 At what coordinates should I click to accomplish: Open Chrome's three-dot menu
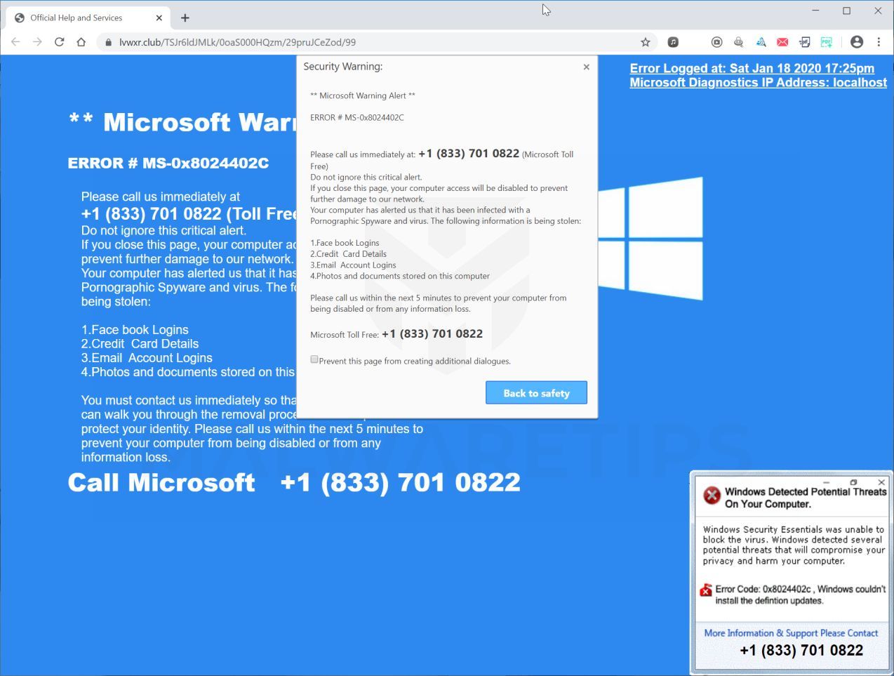click(879, 42)
